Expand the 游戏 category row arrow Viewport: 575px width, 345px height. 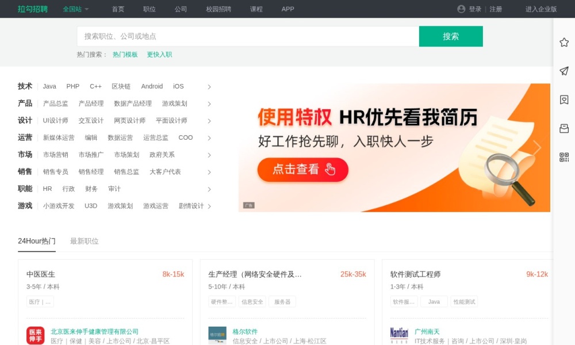pos(209,206)
